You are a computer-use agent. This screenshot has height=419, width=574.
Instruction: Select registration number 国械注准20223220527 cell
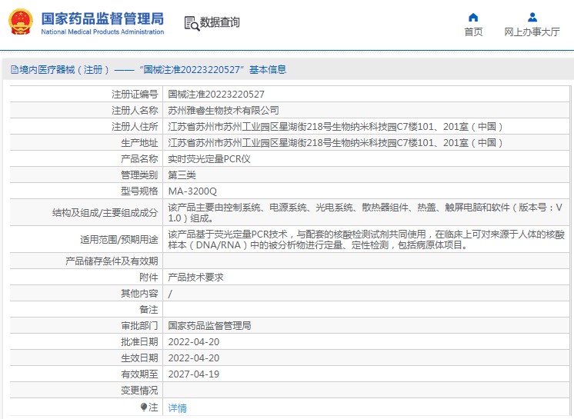[216, 95]
